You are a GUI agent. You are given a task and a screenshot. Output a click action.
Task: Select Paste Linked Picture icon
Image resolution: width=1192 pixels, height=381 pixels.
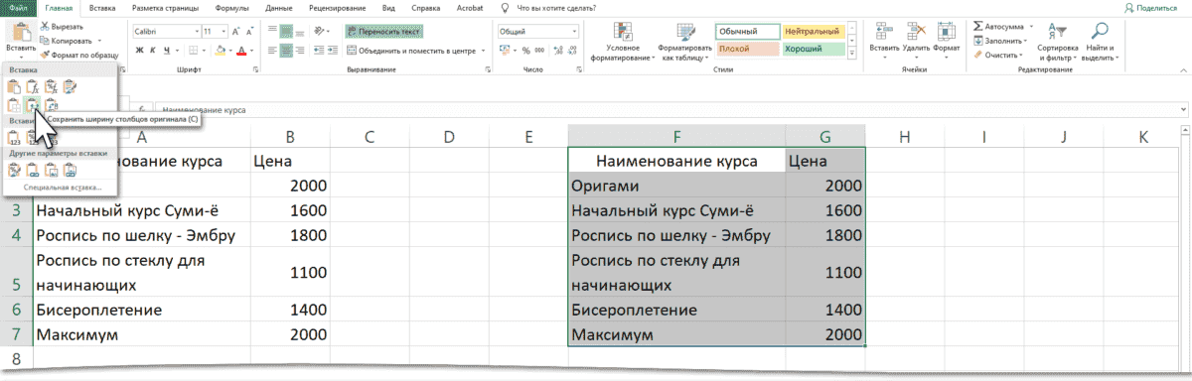[x=69, y=169]
